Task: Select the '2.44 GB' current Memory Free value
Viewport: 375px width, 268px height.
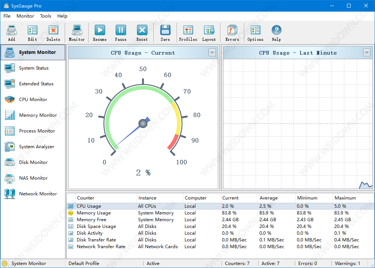Action: 230,219
